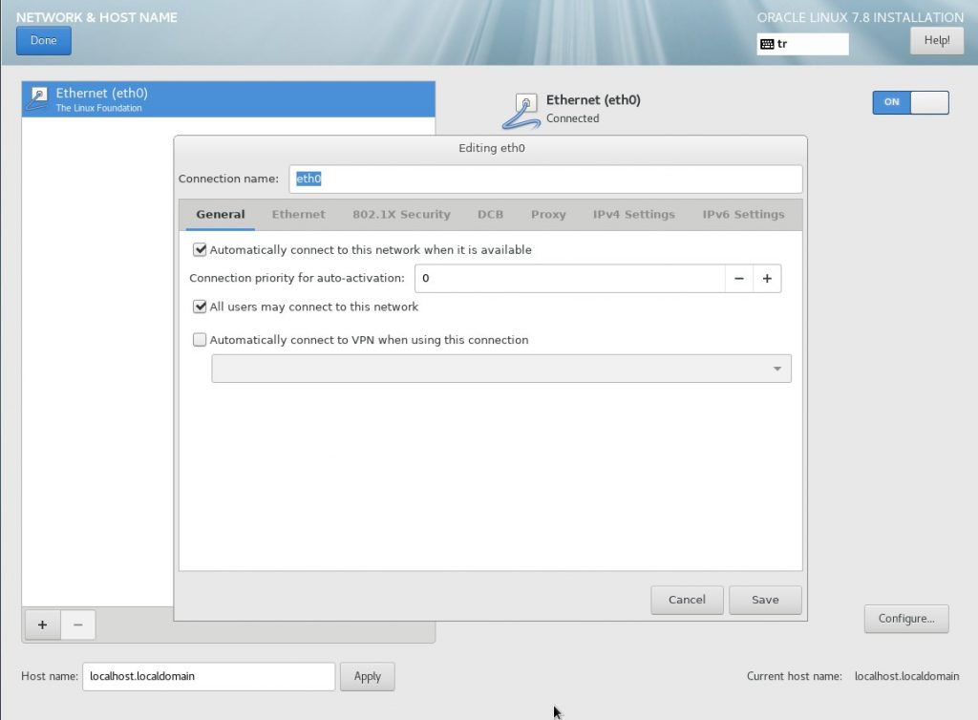The width and height of the screenshot is (978, 720).
Task: Open the IPv6 Settings tab
Action: coord(743,215)
